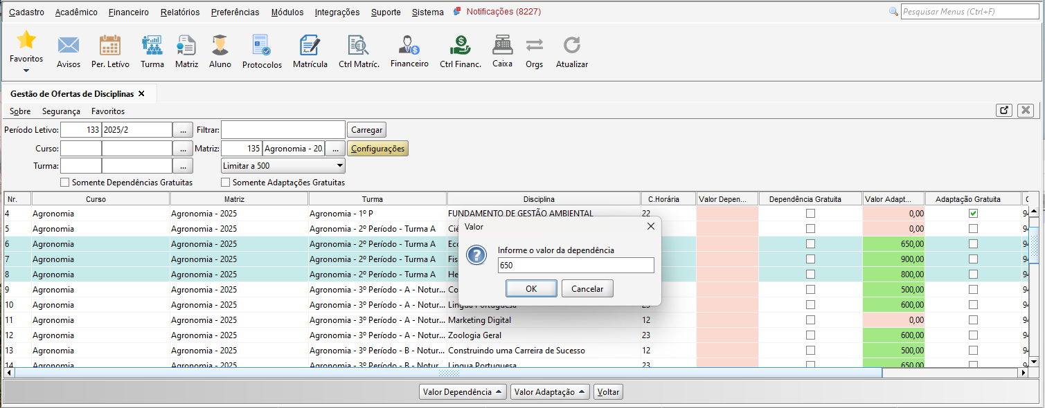
Task: Expand the Favoritos dropdown arrow
Action: click(26, 70)
